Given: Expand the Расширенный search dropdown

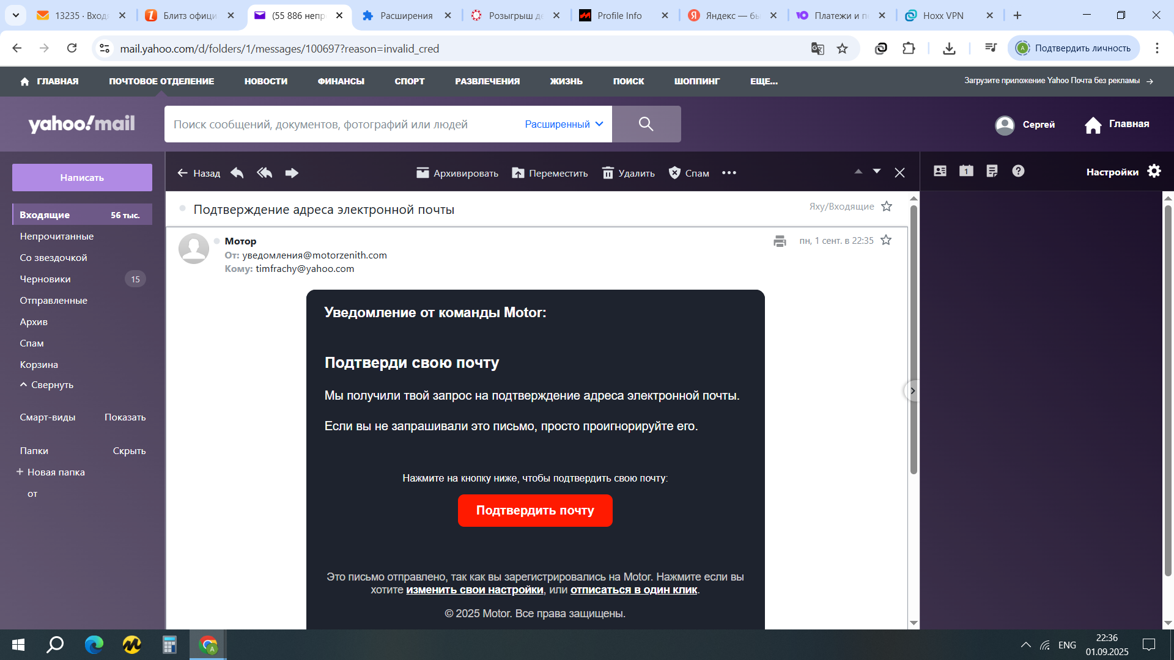Looking at the screenshot, I should point(564,124).
